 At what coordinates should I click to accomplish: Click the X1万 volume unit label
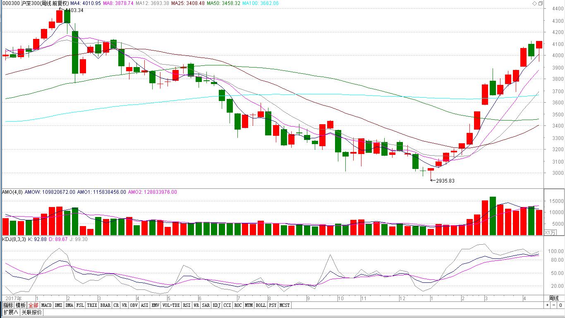(551, 232)
